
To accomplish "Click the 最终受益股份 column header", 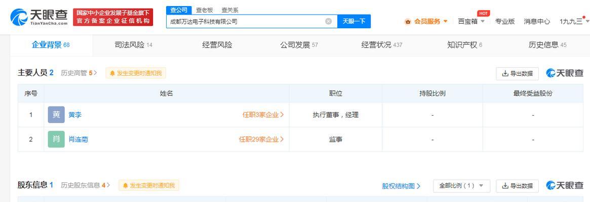I will coord(533,93).
